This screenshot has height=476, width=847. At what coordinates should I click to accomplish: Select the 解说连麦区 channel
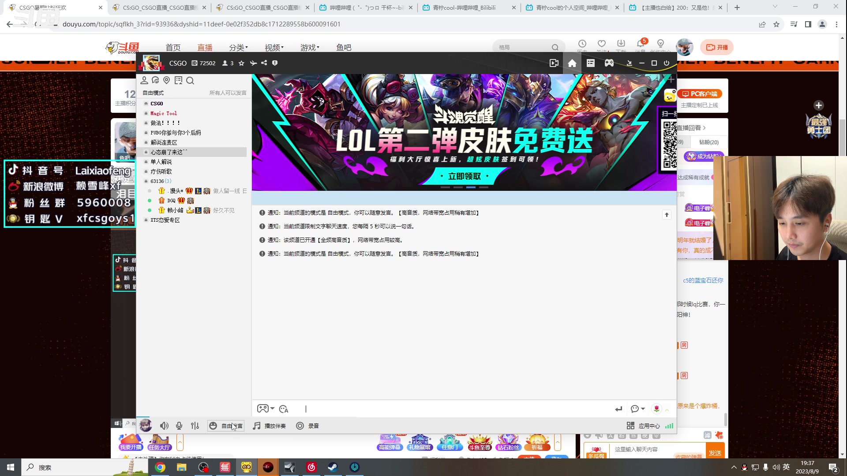164,142
